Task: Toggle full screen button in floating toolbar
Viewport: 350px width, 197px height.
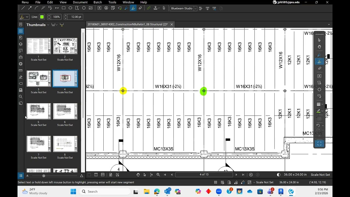Action: coord(319,143)
